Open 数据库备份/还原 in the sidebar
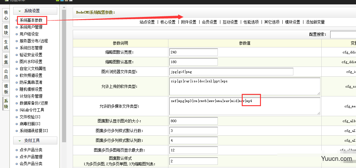The height and width of the screenshot is (168, 356). [x=34, y=103]
